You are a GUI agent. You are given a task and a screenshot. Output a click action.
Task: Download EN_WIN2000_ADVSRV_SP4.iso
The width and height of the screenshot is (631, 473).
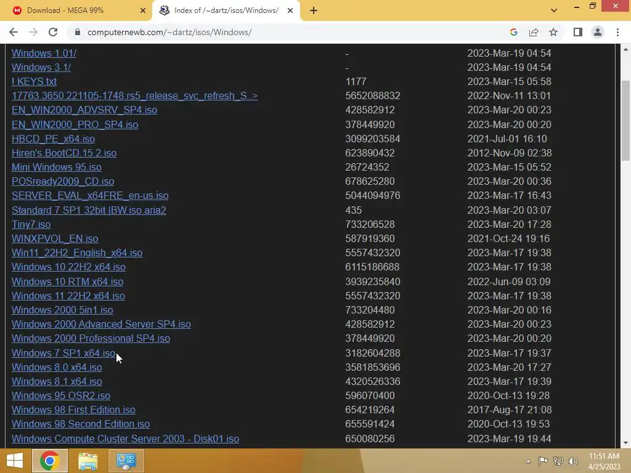point(84,110)
